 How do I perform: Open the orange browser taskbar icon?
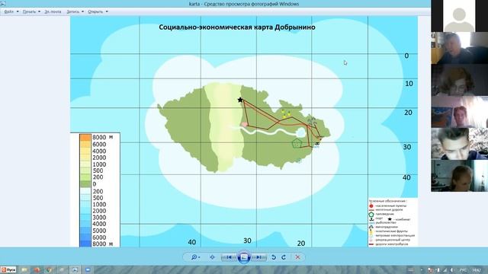(x=37, y=269)
